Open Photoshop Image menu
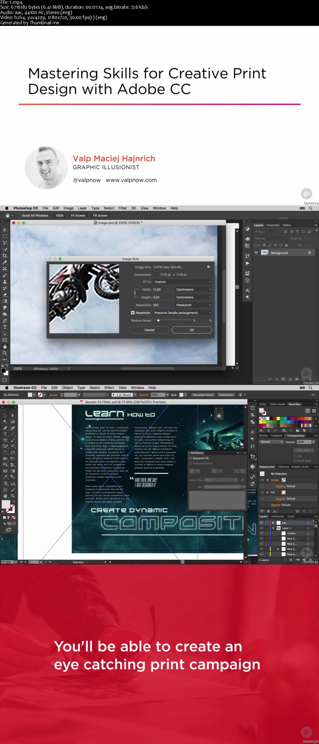Image resolution: width=319 pixels, height=744 pixels. click(68, 208)
